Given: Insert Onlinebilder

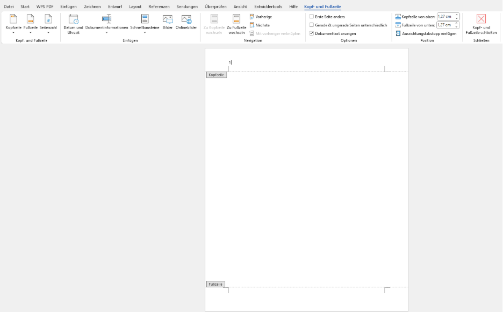Looking at the screenshot, I should tap(186, 22).
